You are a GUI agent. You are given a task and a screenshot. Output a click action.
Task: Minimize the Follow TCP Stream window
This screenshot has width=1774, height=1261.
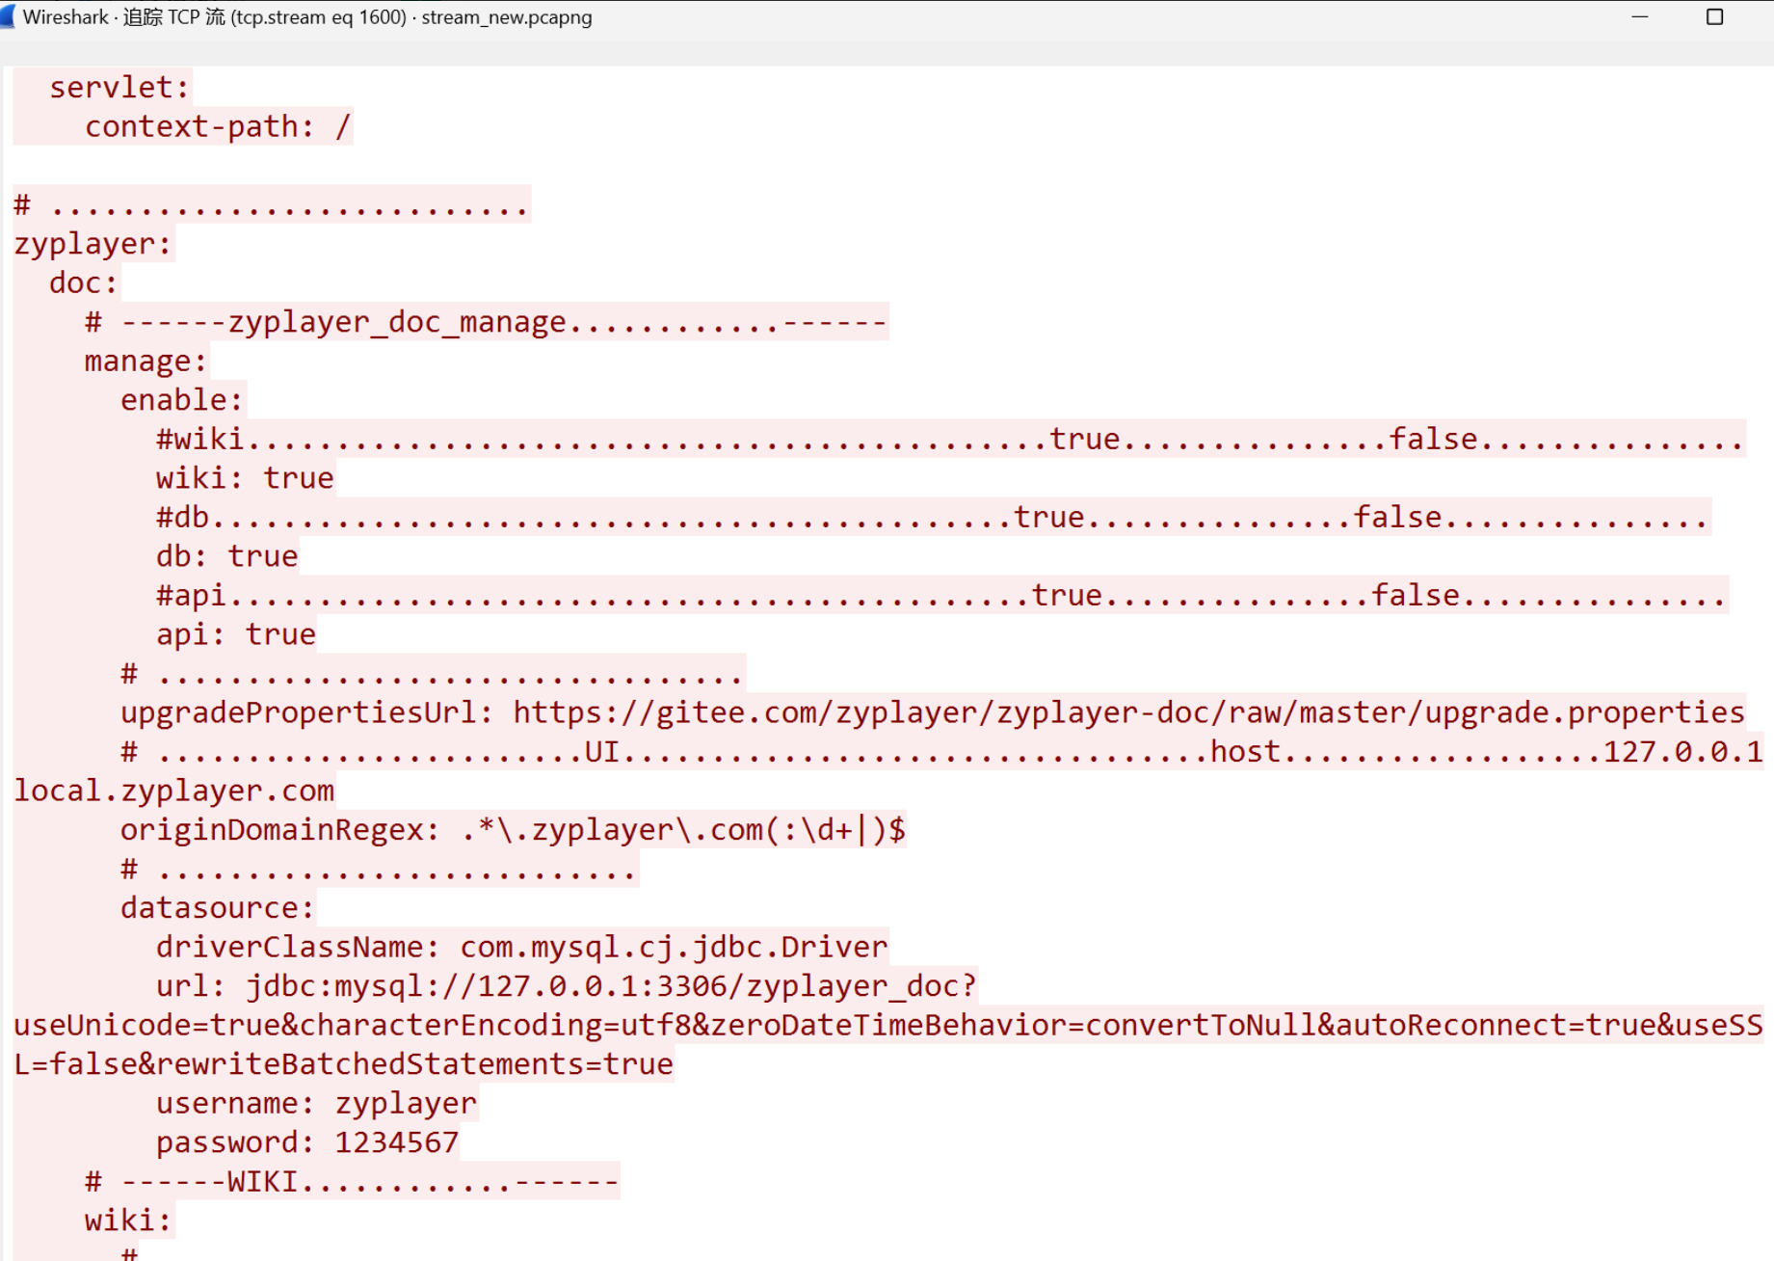[x=1640, y=16]
